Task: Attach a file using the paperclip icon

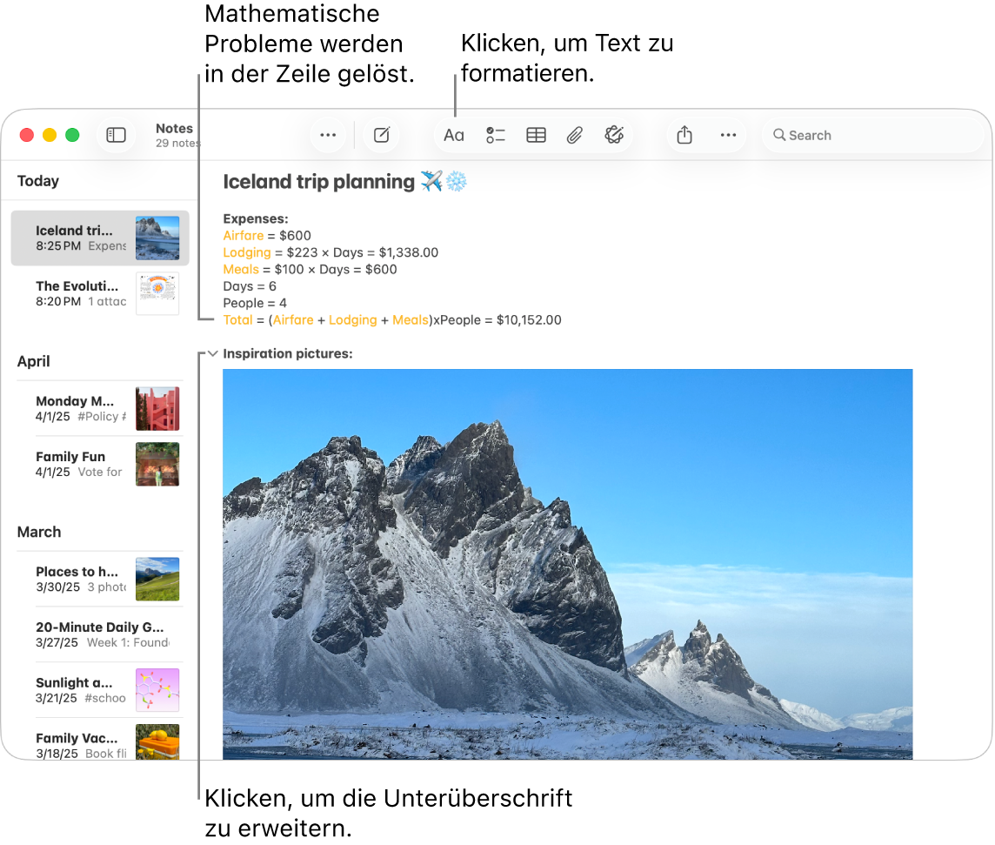Action: click(575, 135)
